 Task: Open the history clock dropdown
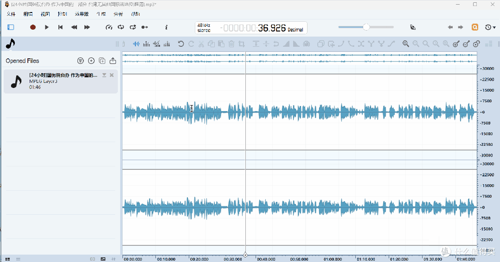click(x=490, y=27)
